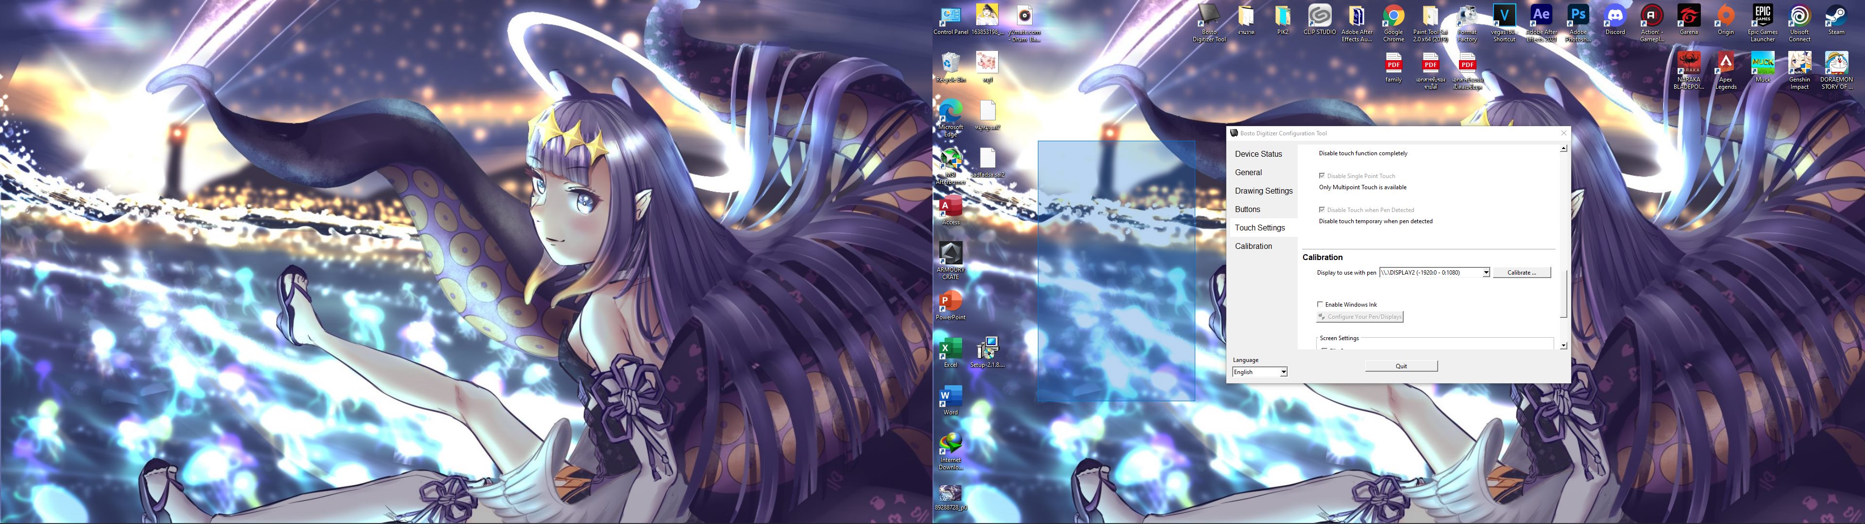This screenshot has height=524, width=1865.
Task: Launch Genshin Impact shortcut
Action: [1800, 70]
